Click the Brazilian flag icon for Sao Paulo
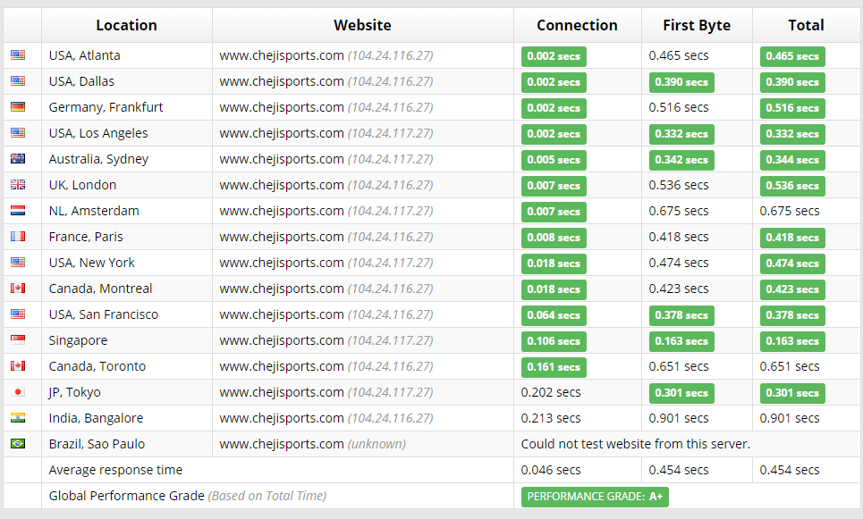The height and width of the screenshot is (519, 863). (18, 443)
